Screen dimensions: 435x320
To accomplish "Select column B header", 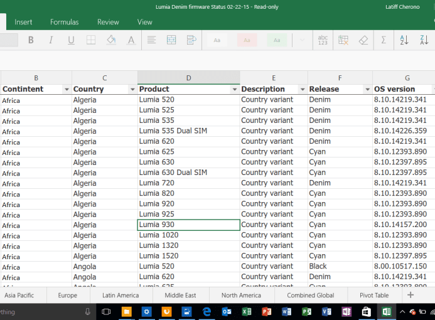I will click(x=36, y=78).
